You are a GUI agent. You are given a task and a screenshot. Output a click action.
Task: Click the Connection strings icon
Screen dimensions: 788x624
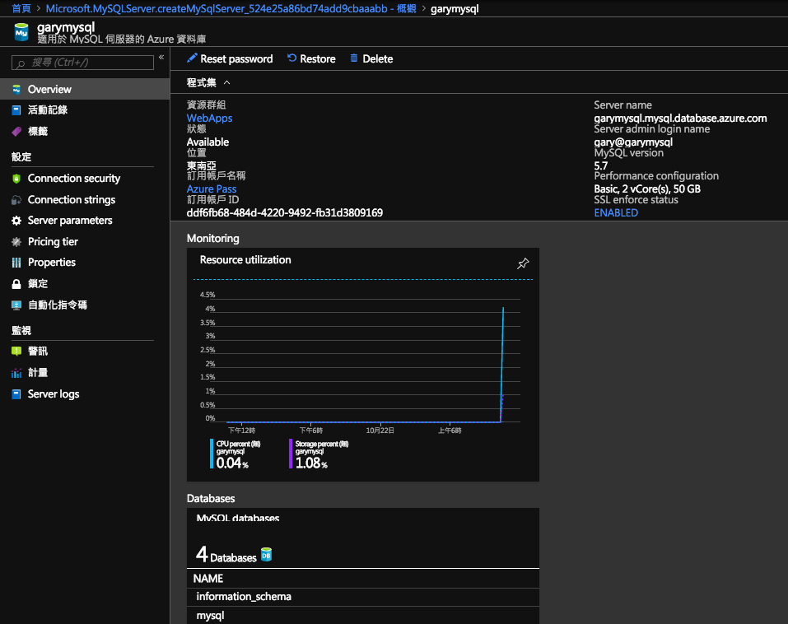tap(16, 200)
